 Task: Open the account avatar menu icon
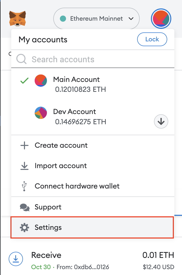(161, 19)
